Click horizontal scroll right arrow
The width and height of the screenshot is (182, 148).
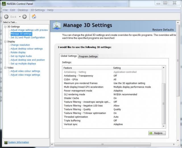(174, 144)
